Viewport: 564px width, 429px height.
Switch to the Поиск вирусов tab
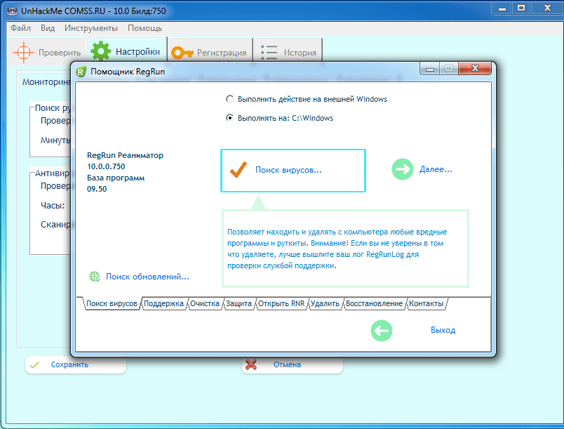click(112, 303)
